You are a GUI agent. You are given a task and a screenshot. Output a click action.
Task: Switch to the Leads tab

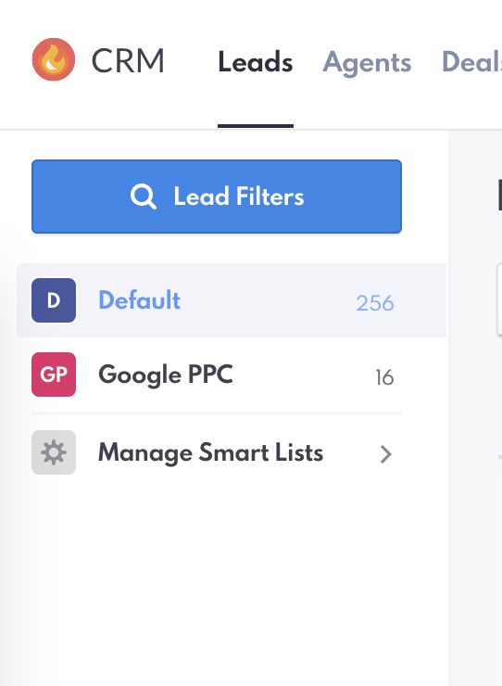tap(256, 62)
